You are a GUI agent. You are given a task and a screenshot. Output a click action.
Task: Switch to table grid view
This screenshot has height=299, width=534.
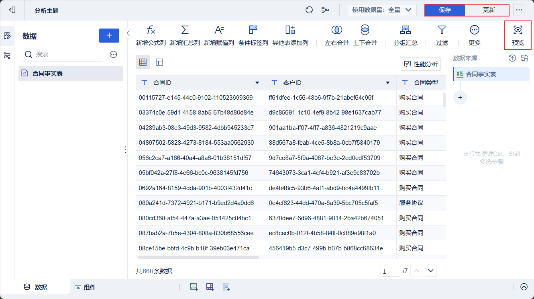coord(143,62)
